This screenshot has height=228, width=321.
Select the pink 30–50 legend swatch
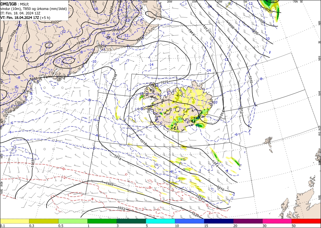pos(277,221)
